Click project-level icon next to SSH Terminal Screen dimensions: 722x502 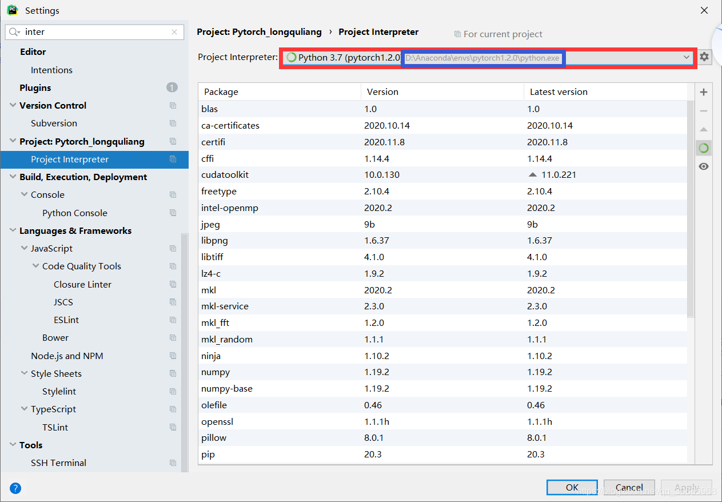pyautogui.click(x=173, y=463)
